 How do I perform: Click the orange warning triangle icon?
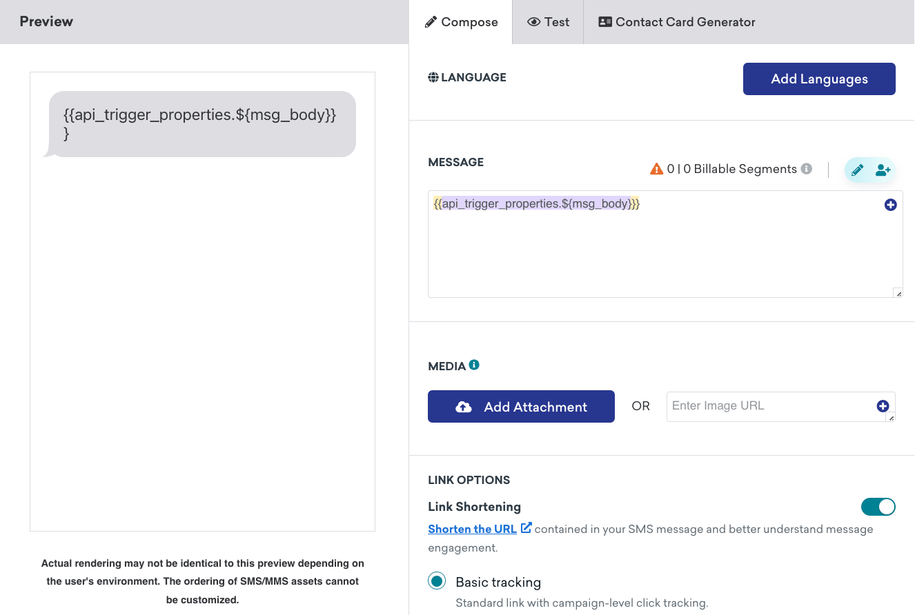point(656,169)
